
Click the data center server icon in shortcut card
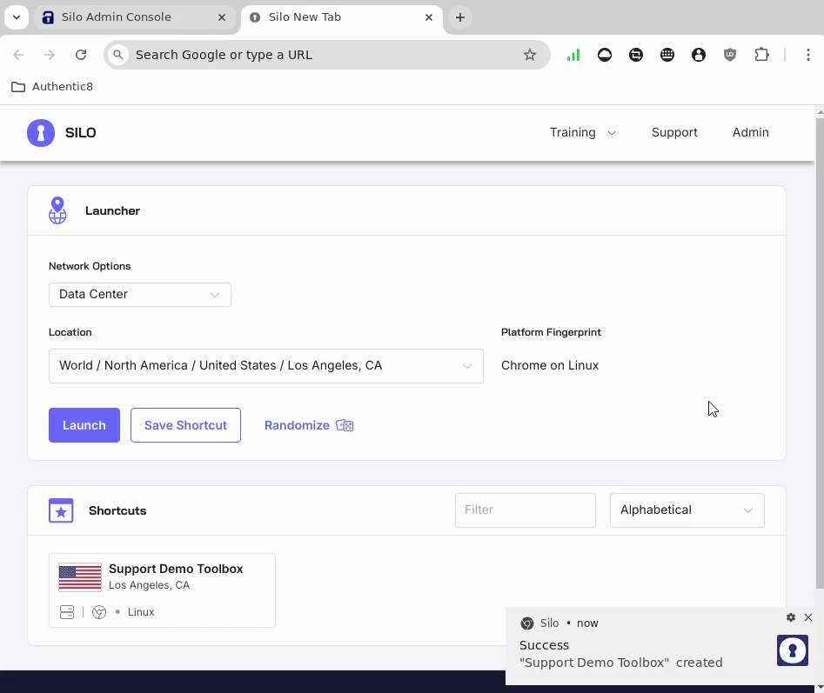(67, 612)
